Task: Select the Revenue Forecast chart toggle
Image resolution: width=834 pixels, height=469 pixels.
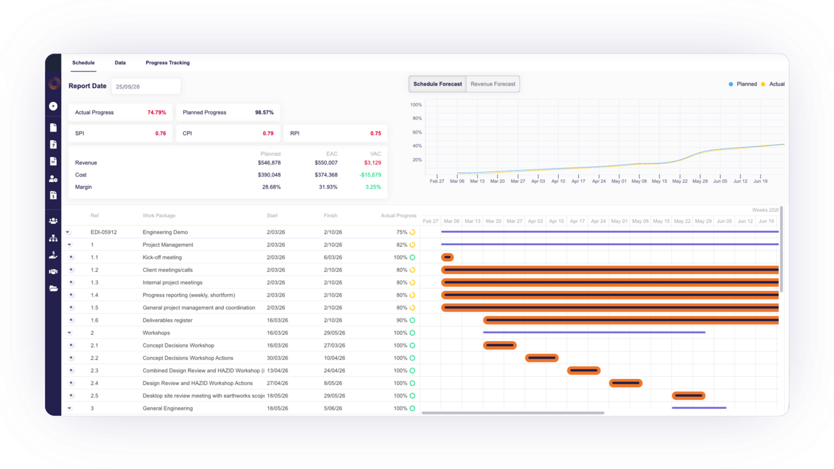Action: tap(493, 84)
